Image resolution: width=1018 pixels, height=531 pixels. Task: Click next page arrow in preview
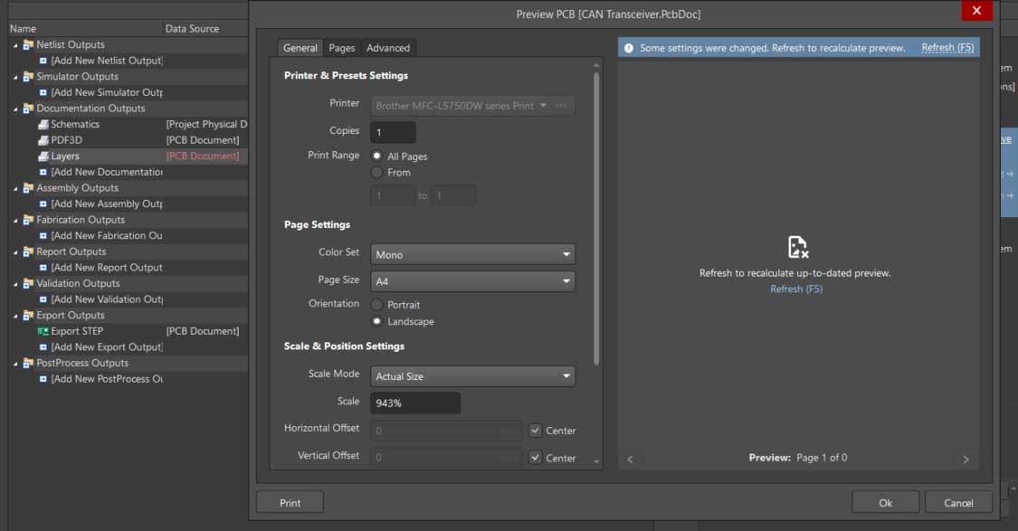(x=966, y=459)
